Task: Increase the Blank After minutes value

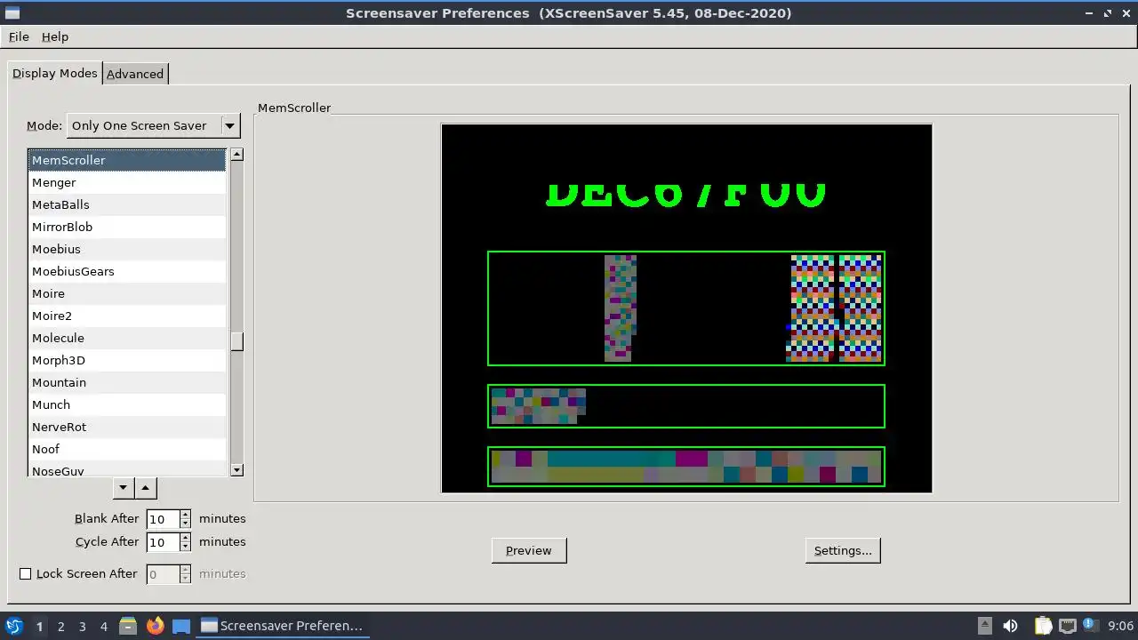Action: [x=185, y=515]
